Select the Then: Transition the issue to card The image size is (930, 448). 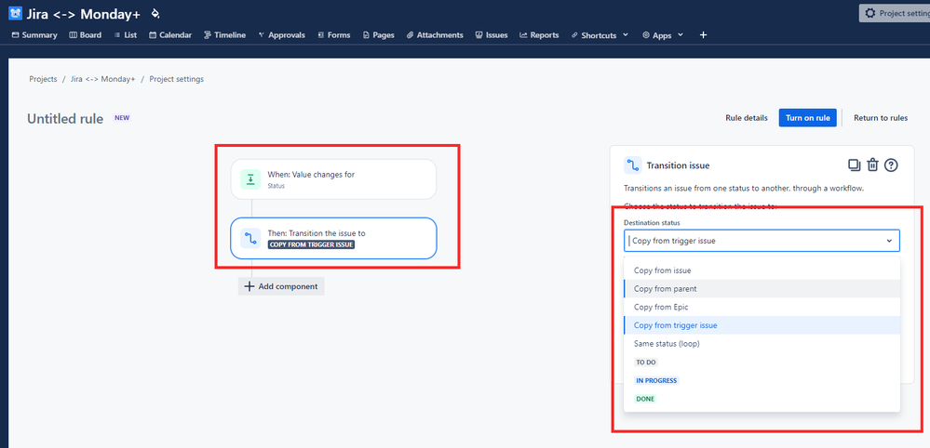333,238
